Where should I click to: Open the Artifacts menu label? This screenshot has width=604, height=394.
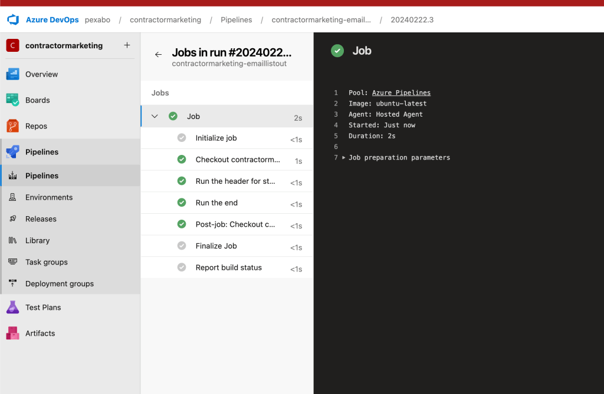click(x=40, y=333)
